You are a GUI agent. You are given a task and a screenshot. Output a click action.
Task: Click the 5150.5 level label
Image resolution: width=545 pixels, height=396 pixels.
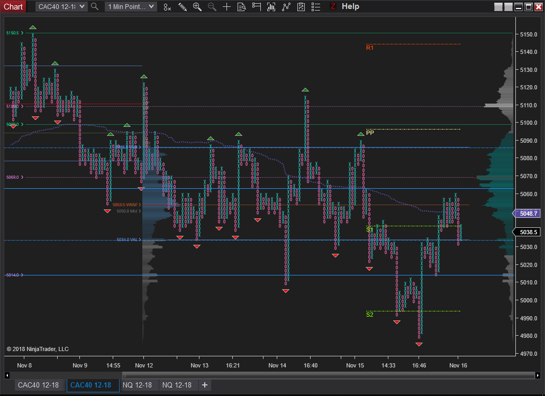pos(13,33)
